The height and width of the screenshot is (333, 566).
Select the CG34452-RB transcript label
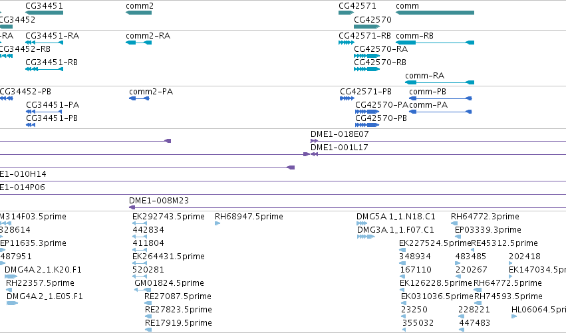(25, 49)
